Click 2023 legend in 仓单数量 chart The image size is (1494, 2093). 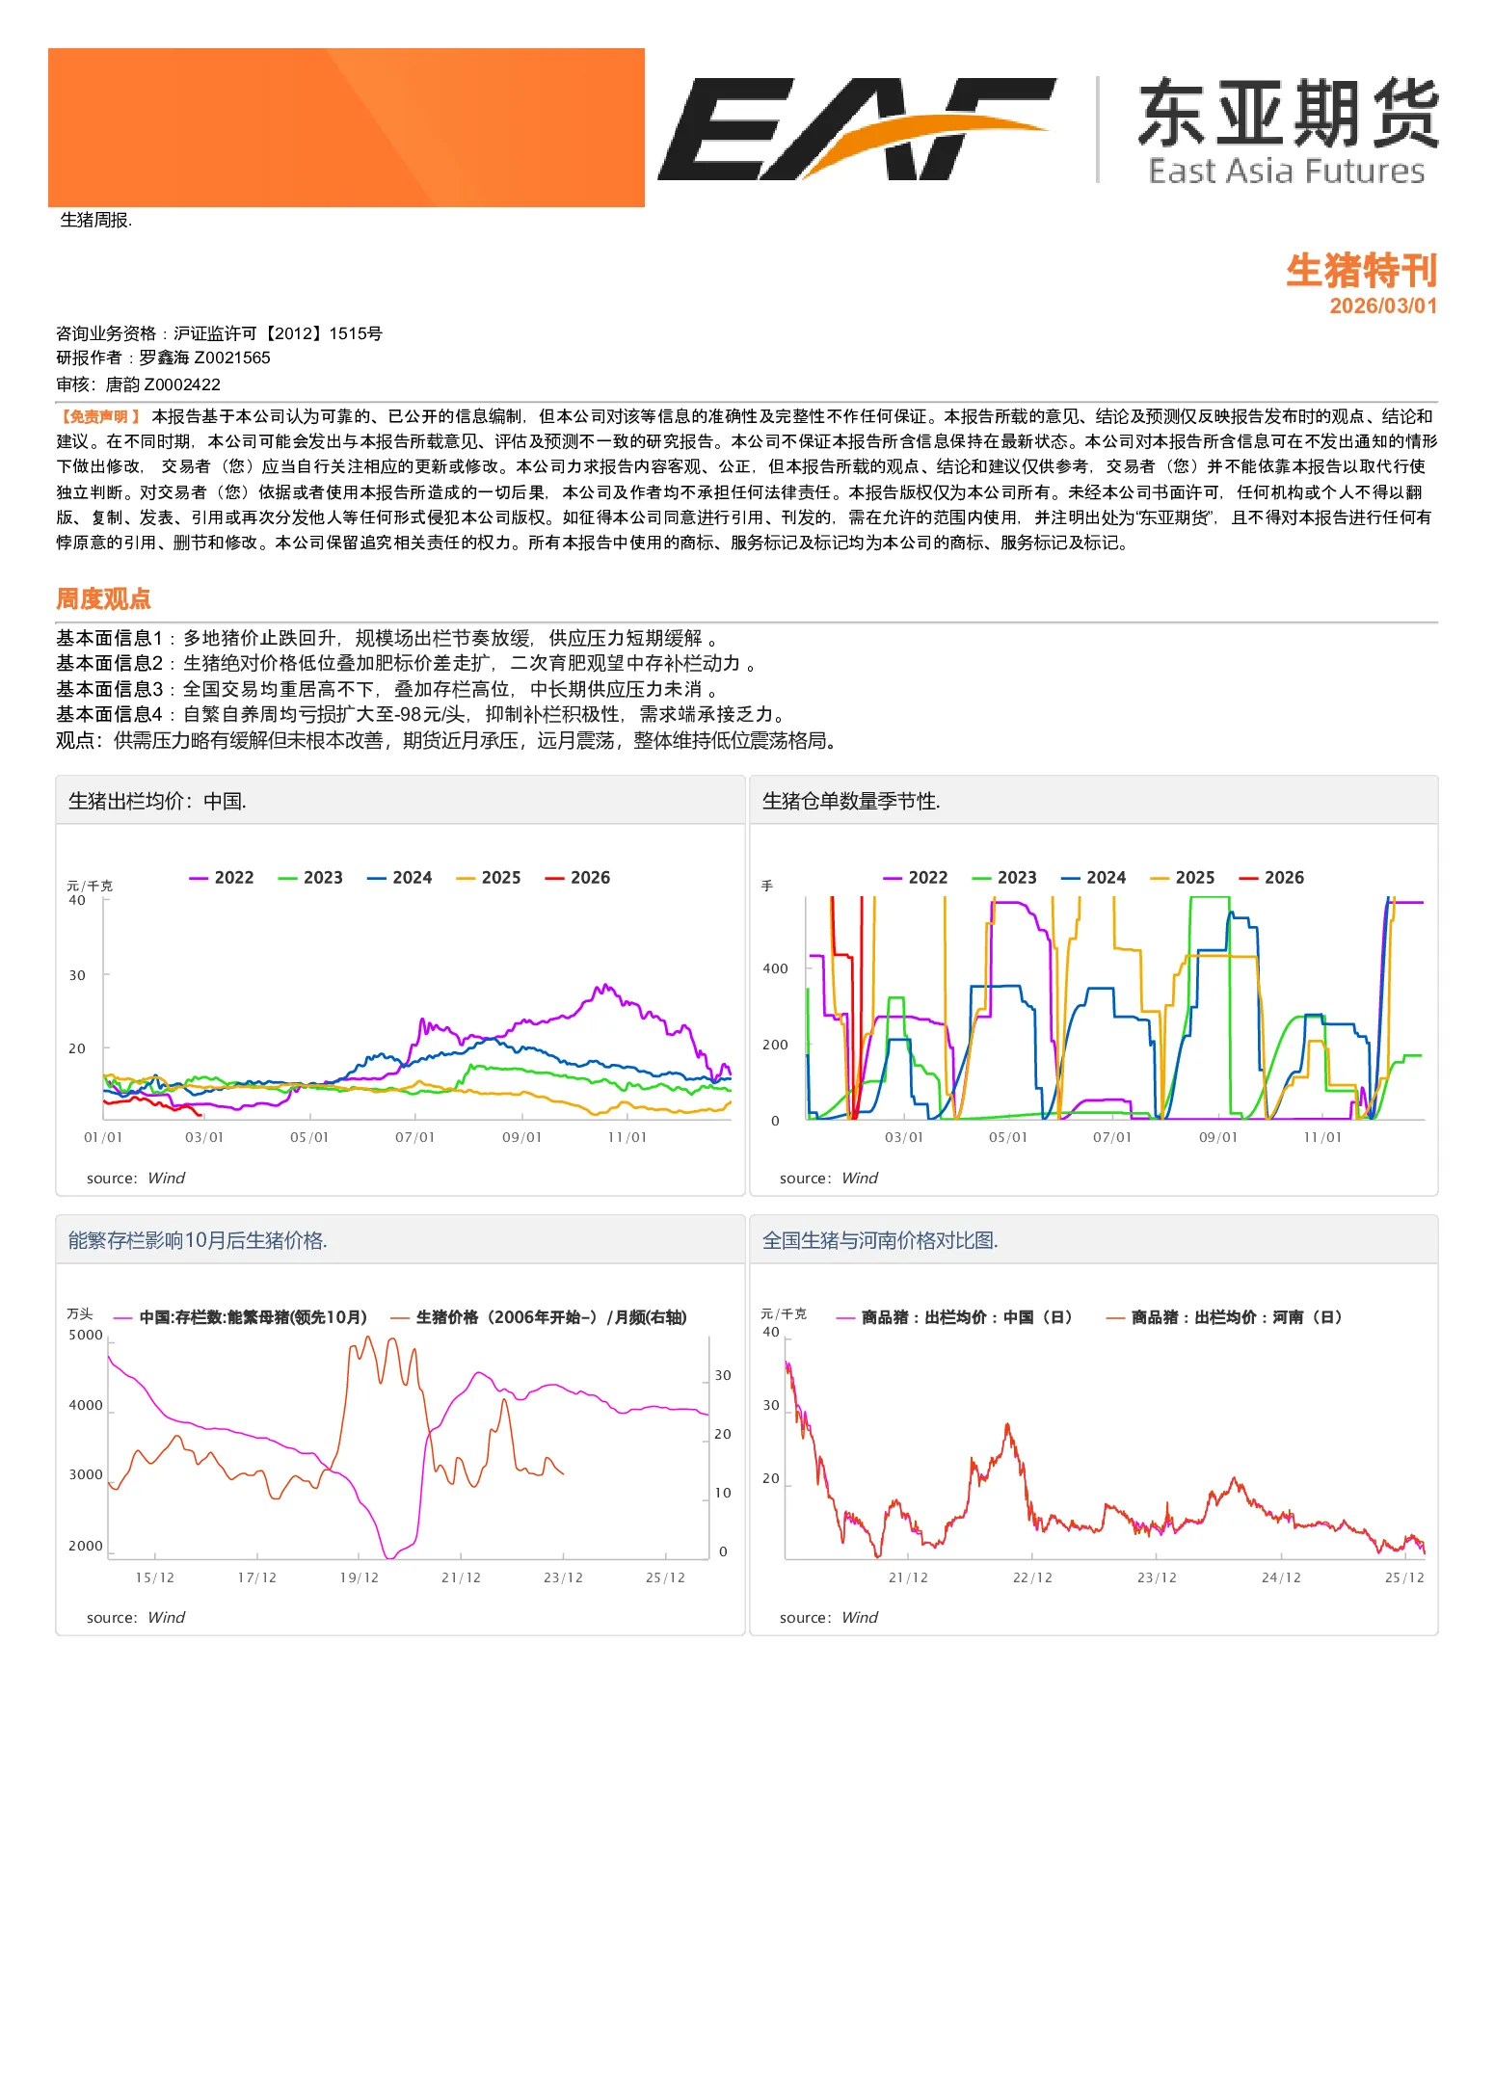coord(1004,878)
